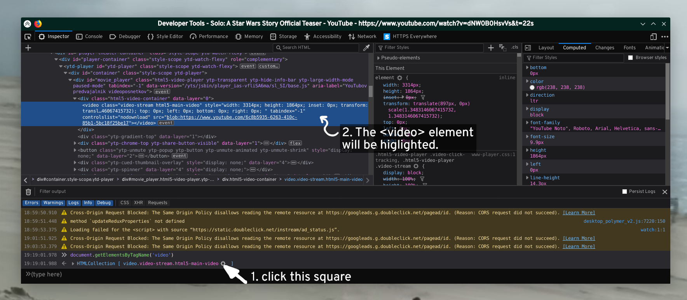Switch to the Console tab
687x300 pixels.
[89, 36]
